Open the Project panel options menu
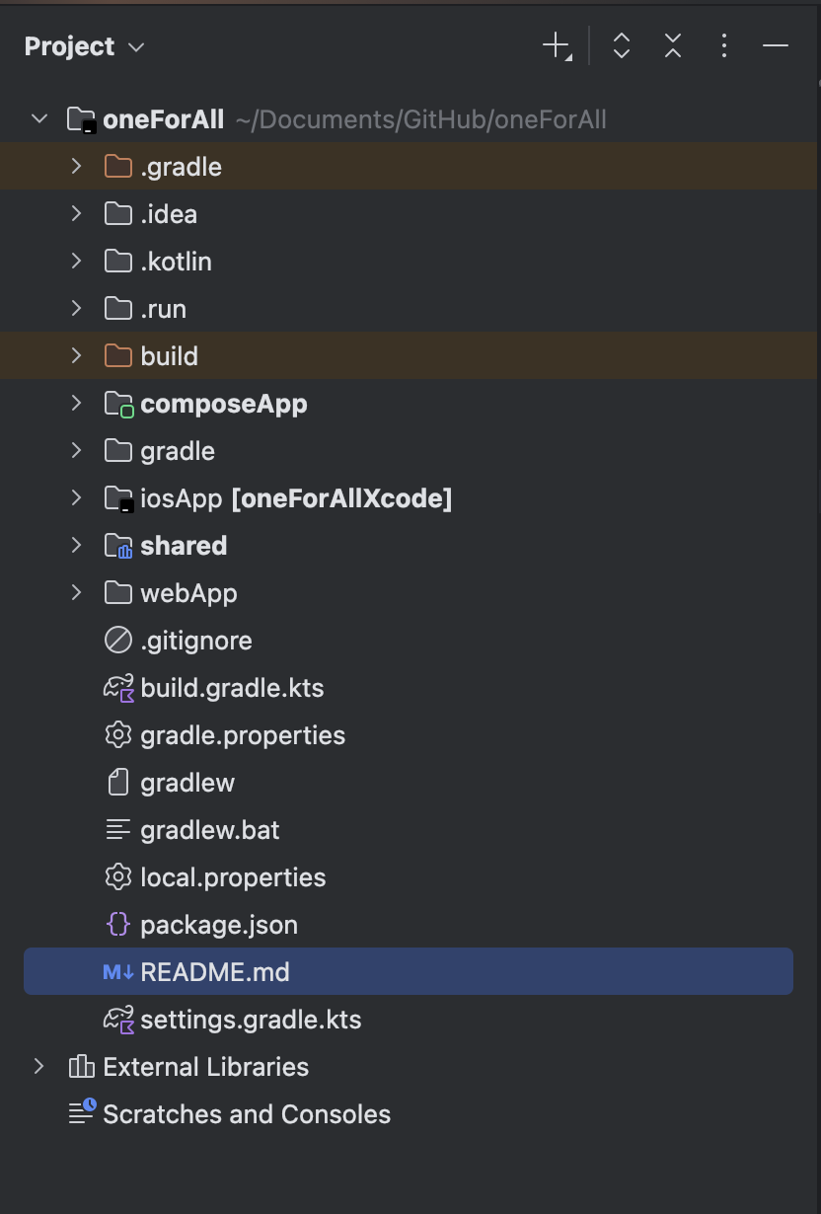This screenshot has width=821, height=1214. coord(724,45)
